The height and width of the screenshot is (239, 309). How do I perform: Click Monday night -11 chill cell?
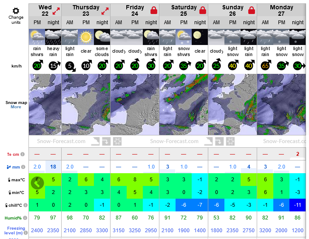(298, 205)
